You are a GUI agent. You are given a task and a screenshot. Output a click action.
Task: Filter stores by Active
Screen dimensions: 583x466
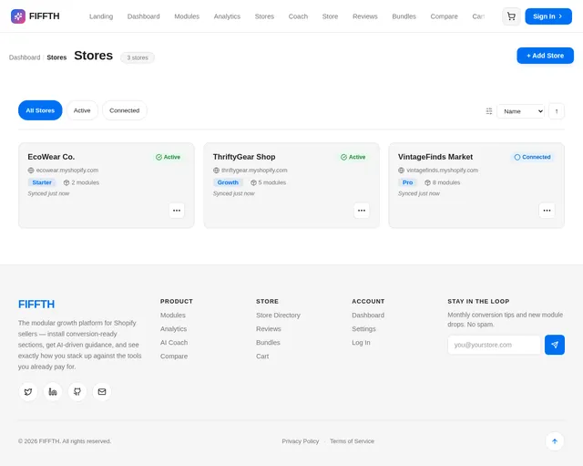pyautogui.click(x=82, y=110)
